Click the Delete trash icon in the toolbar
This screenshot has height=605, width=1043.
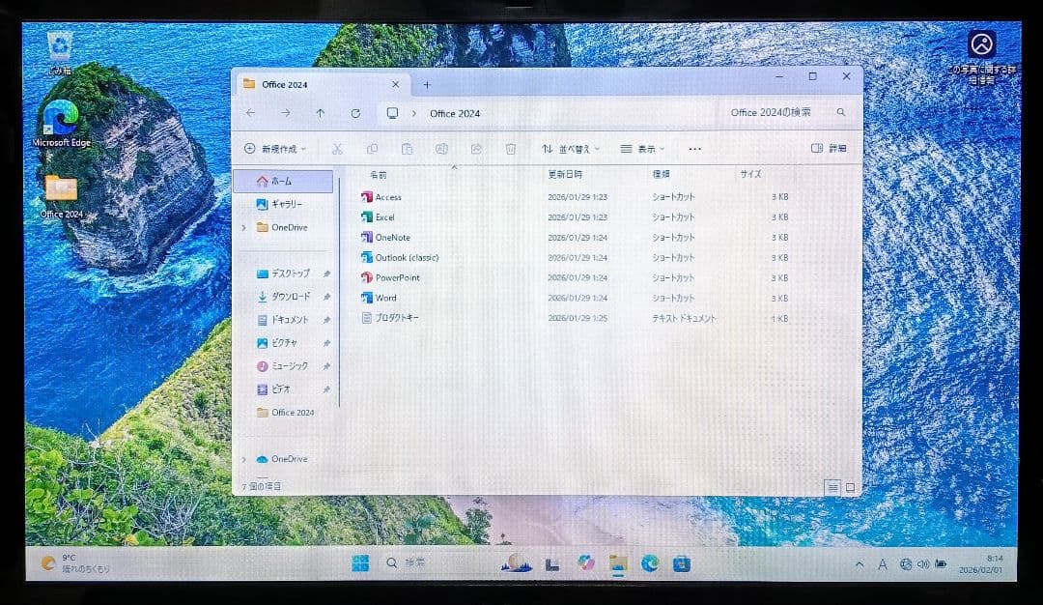pos(510,149)
